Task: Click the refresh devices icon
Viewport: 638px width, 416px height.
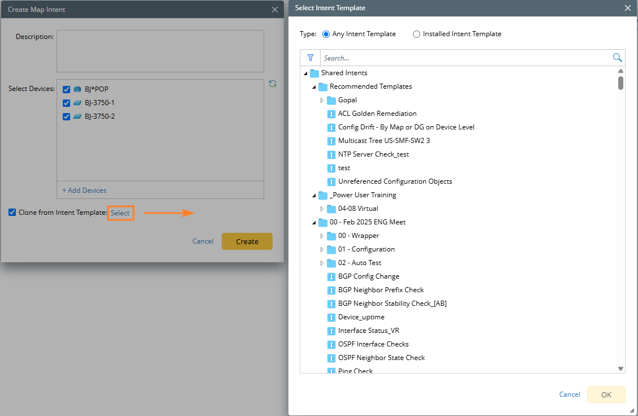Action: (273, 84)
